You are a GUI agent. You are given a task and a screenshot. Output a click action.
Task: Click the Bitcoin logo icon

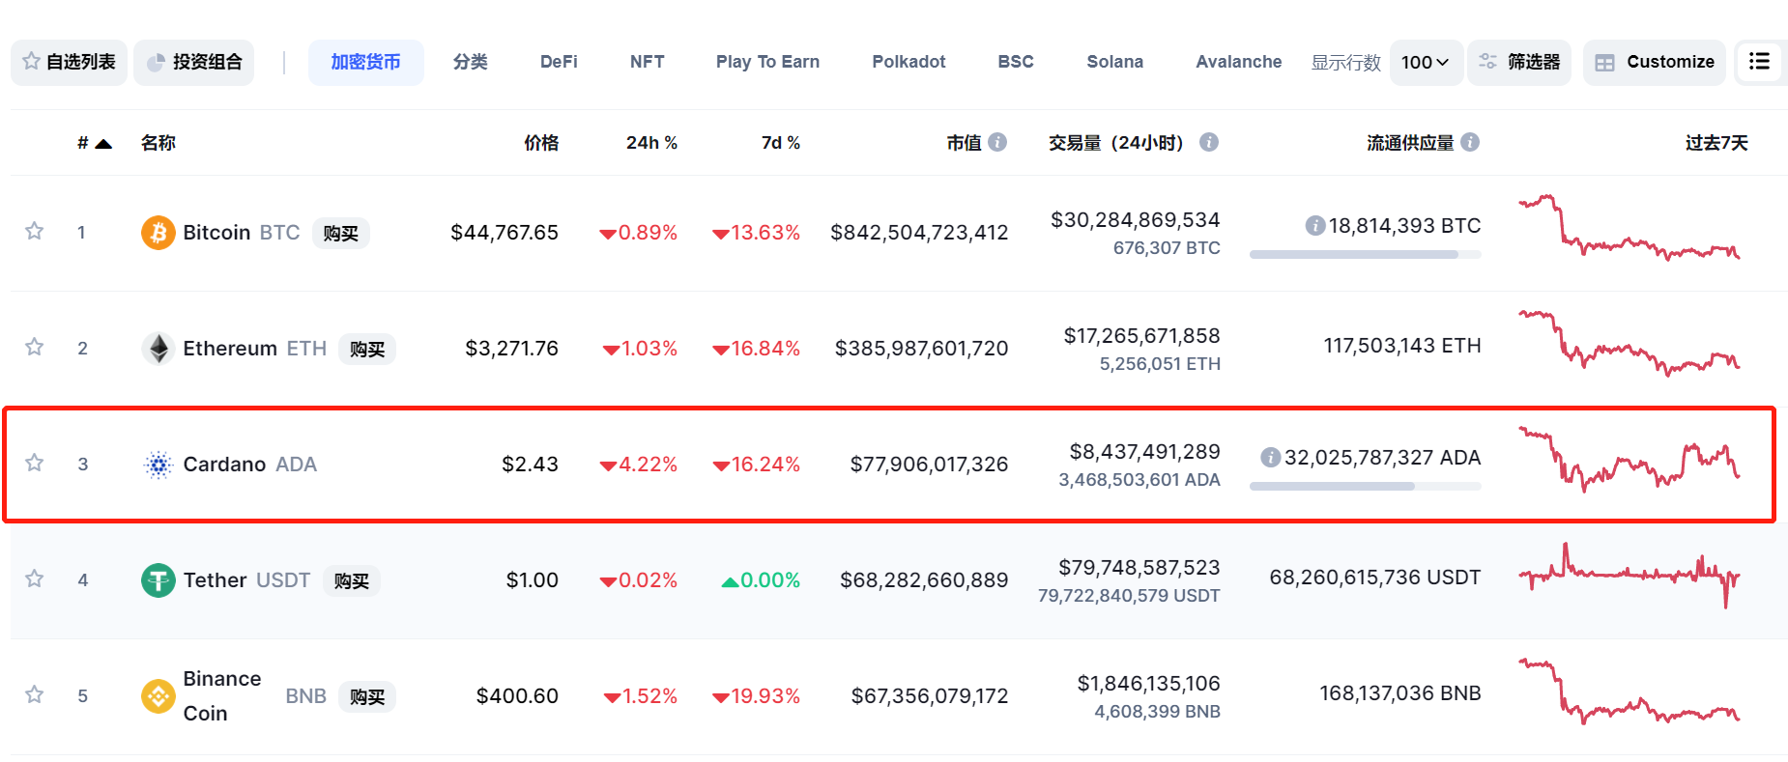[x=159, y=233]
